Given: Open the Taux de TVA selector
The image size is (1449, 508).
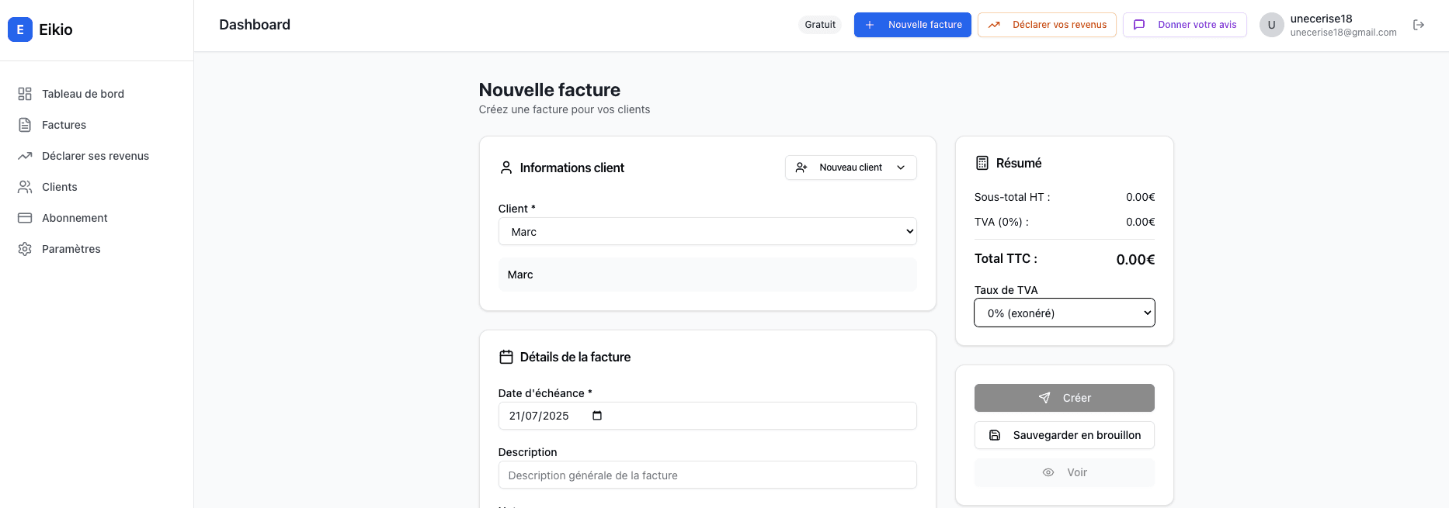Looking at the screenshot, I should (x=1064, y=313).
